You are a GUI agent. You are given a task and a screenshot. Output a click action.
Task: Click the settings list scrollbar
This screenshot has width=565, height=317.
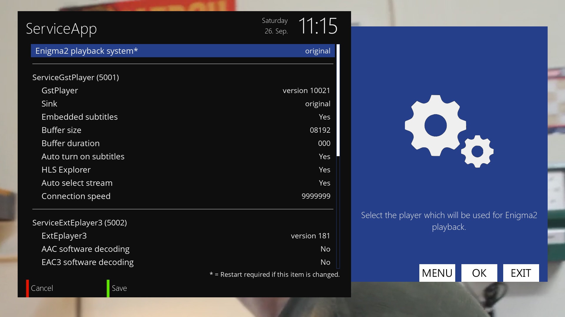pos(338,156)
